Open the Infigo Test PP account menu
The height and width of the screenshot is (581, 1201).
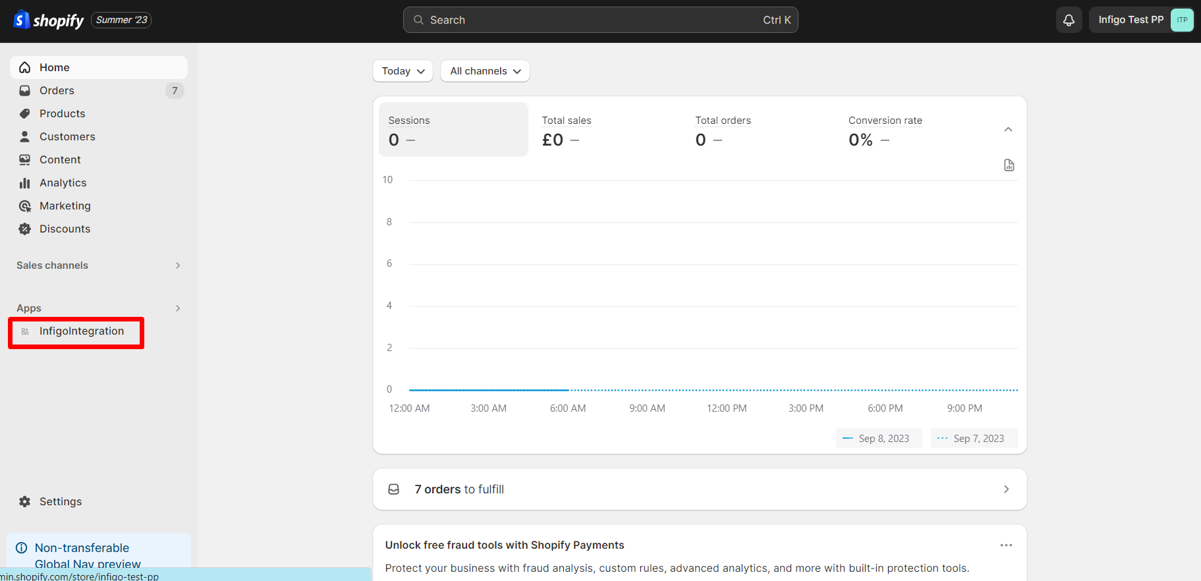1142,20
